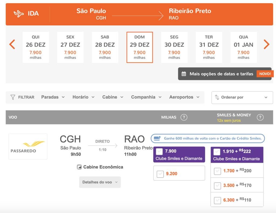Expand the Horário filter dropdown

(x=84, y=97)
